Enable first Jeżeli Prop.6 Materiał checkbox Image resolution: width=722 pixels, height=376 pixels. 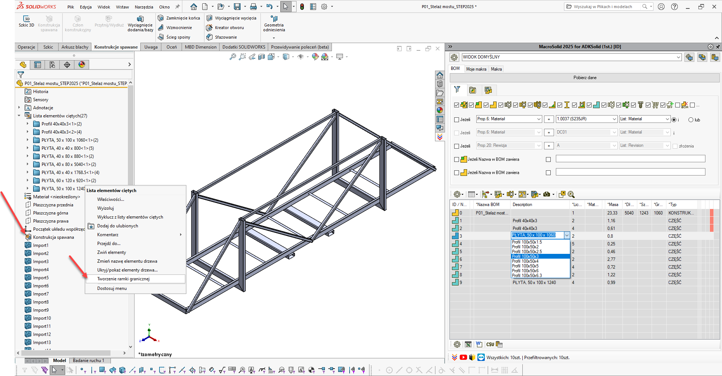point(457,120)
